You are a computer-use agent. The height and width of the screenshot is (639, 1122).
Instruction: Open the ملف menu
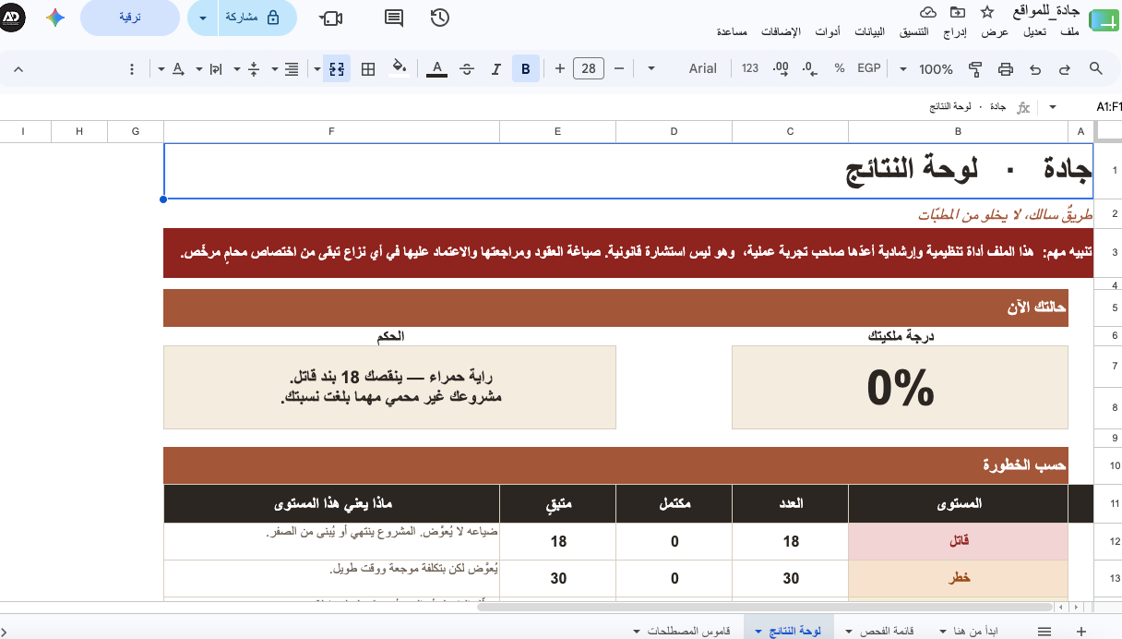click(x=1070, y=32)
